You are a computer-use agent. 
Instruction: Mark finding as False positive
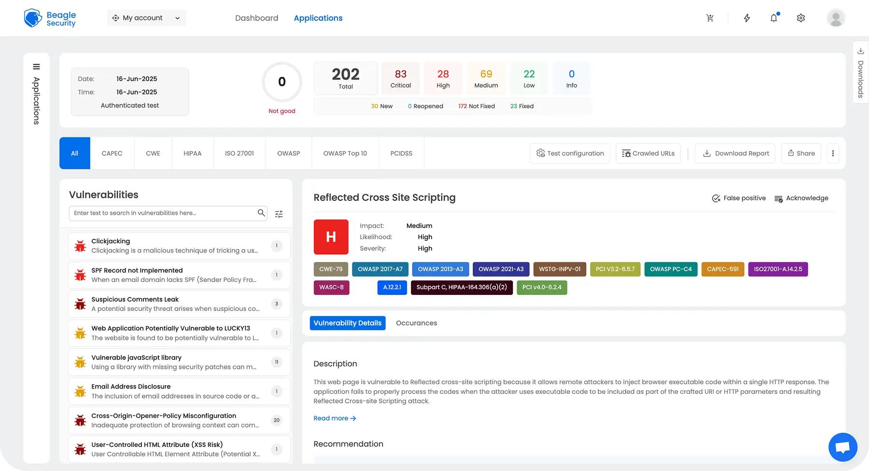coord(739,198)
